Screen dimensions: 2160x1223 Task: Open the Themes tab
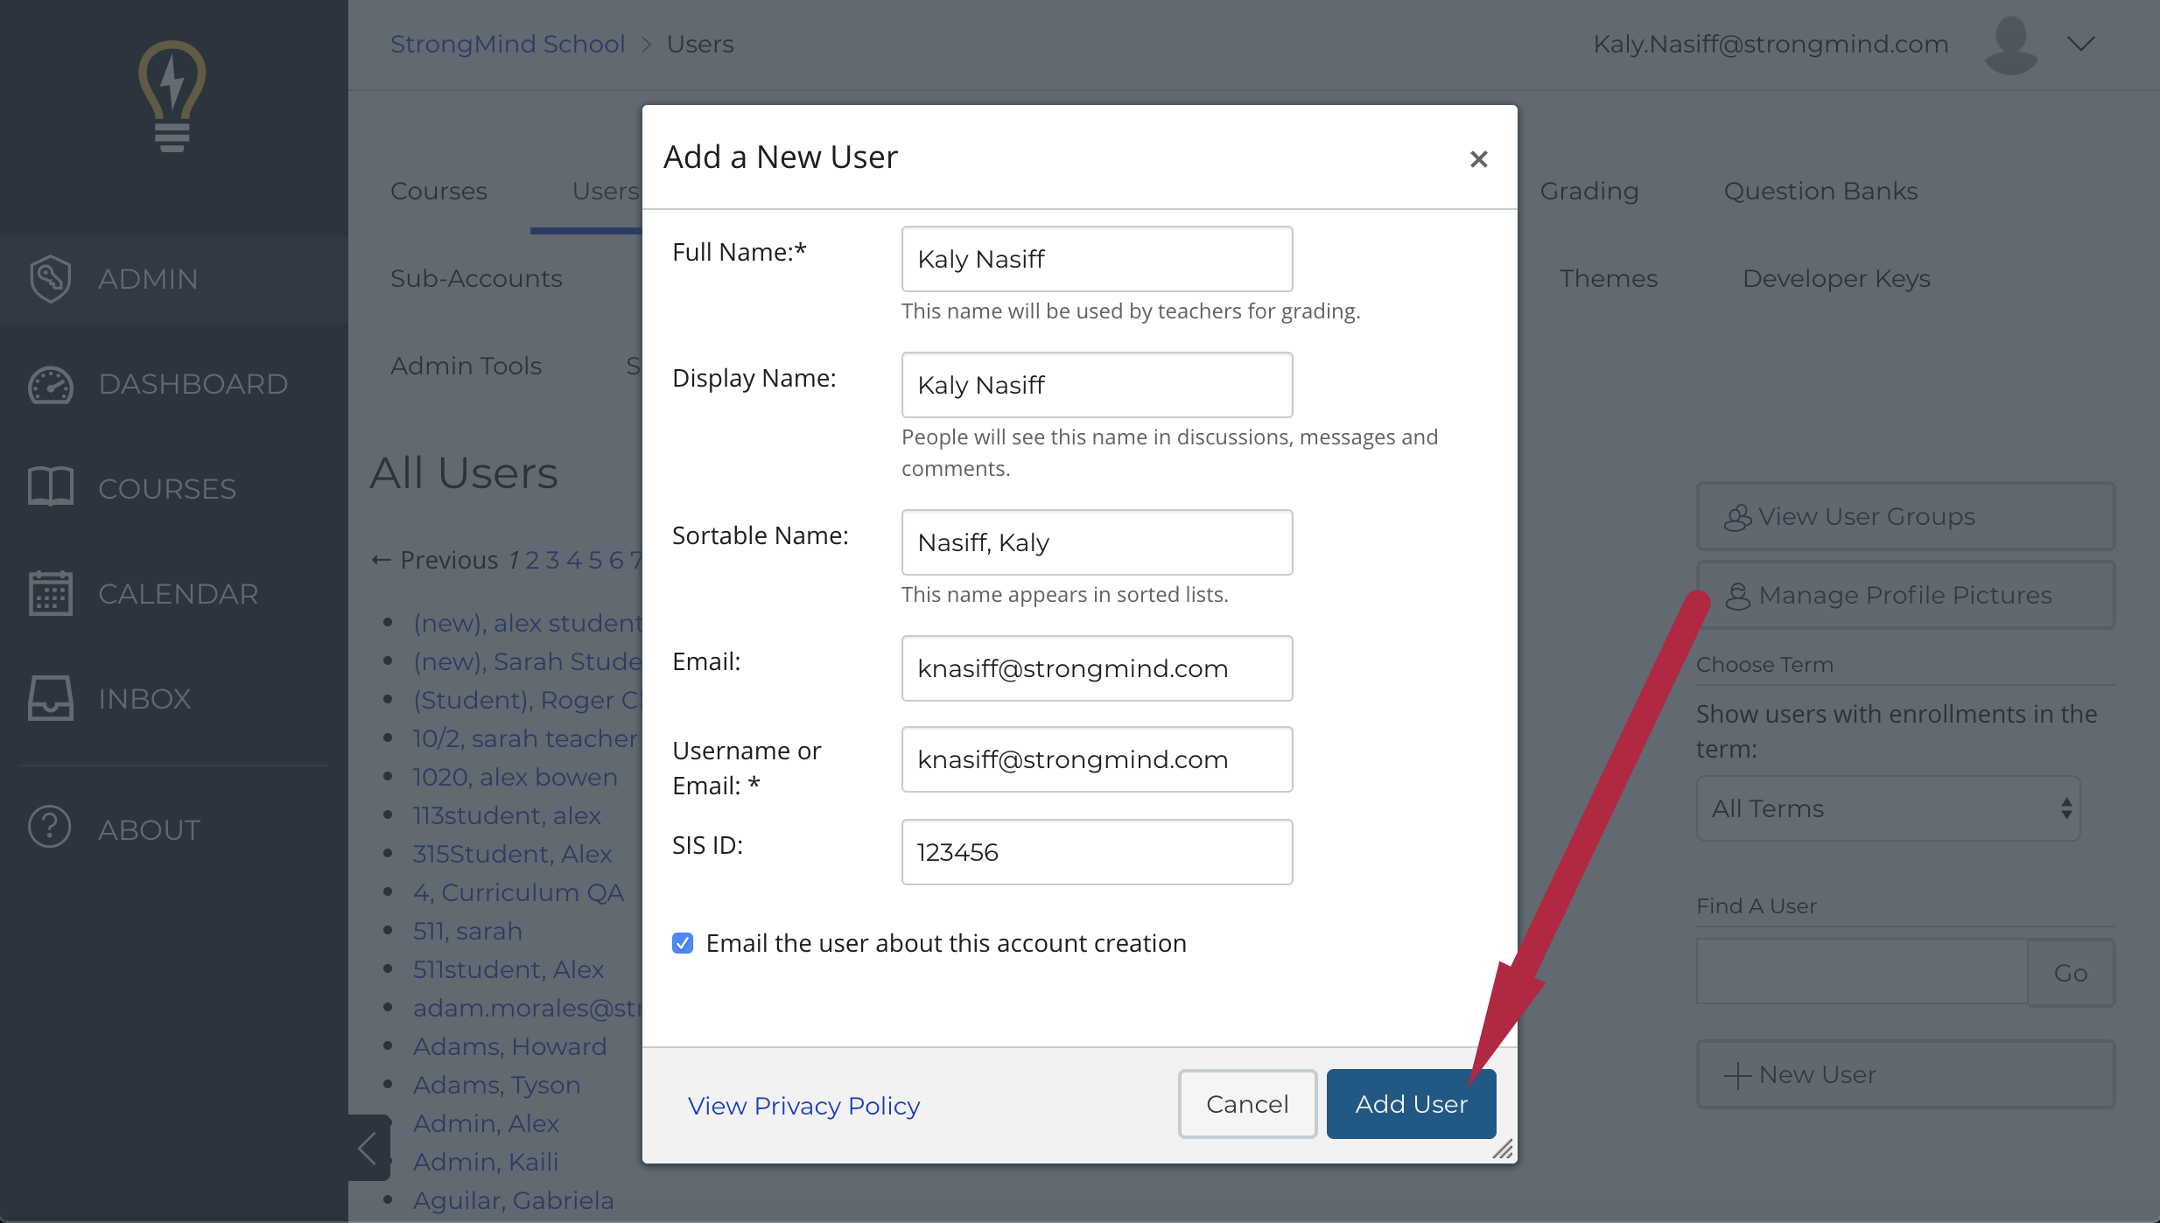[x=1608, y=279]
